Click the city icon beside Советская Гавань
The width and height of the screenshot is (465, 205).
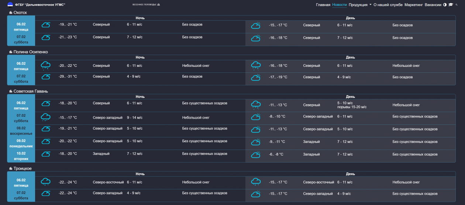coord(11,91)
